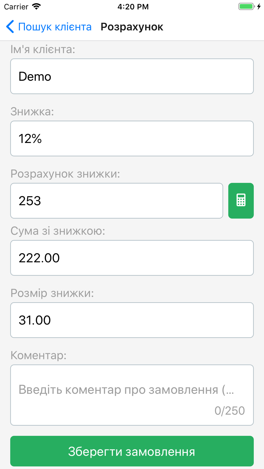Select the Розмір знижки field 31.00
The height and width of the screenshot is (469, 264).
click(x=132, y=320)
